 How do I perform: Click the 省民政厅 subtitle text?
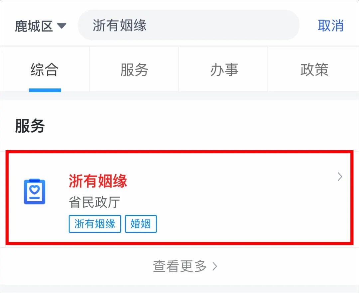pyautogui.click(x=94, y=202)
